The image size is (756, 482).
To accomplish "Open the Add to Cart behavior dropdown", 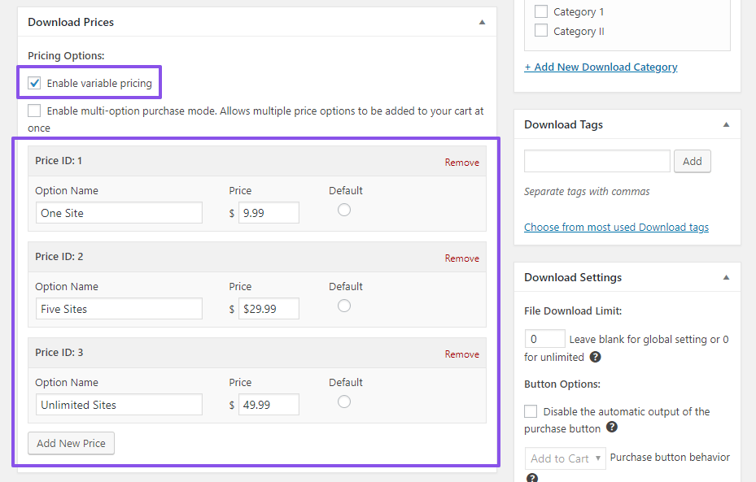I will [x=565, y=458].
